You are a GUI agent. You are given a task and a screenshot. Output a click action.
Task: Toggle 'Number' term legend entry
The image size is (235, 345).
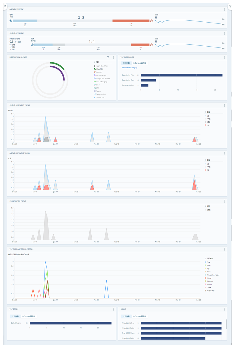coord(209,281)
